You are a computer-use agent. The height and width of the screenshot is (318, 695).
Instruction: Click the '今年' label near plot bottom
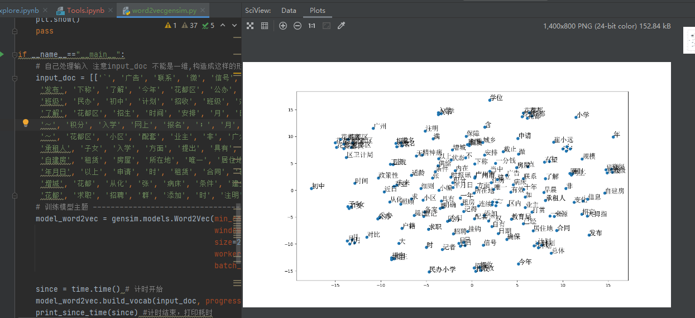tap(525, 262)
